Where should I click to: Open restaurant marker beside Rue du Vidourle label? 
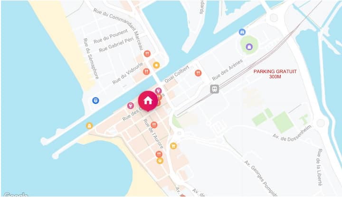(146, 72)
